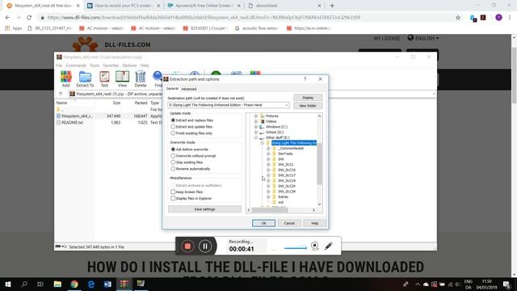Open the WinRAR Tools menu

coord(95,65)
